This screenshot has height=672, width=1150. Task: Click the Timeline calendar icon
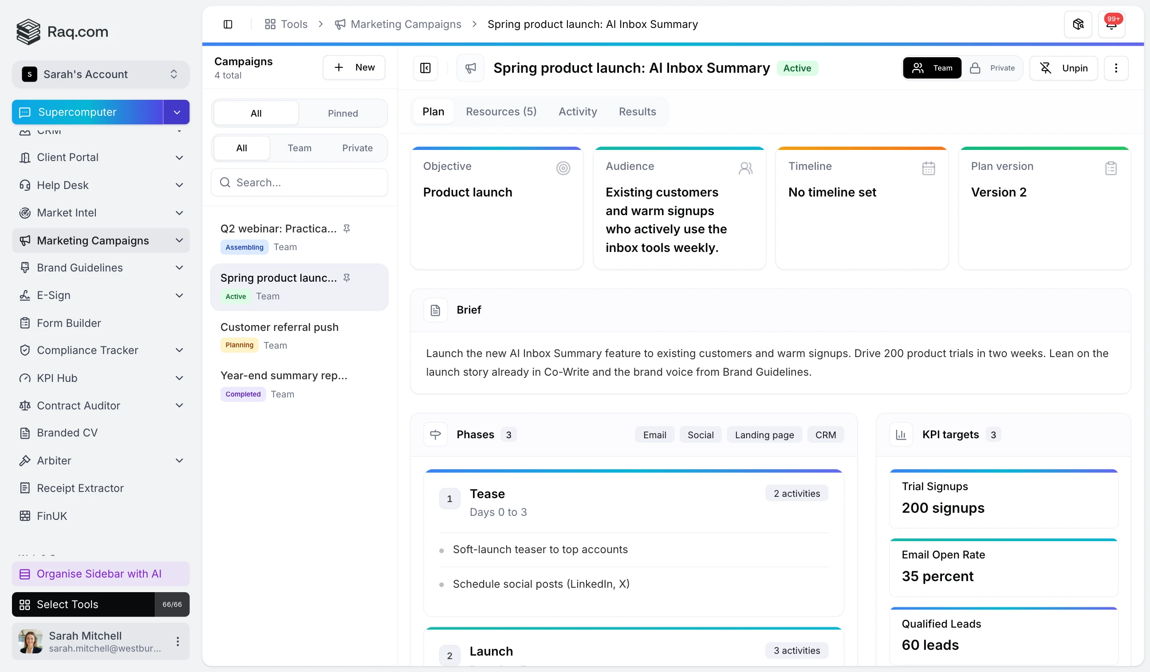(x=928, y=168)
